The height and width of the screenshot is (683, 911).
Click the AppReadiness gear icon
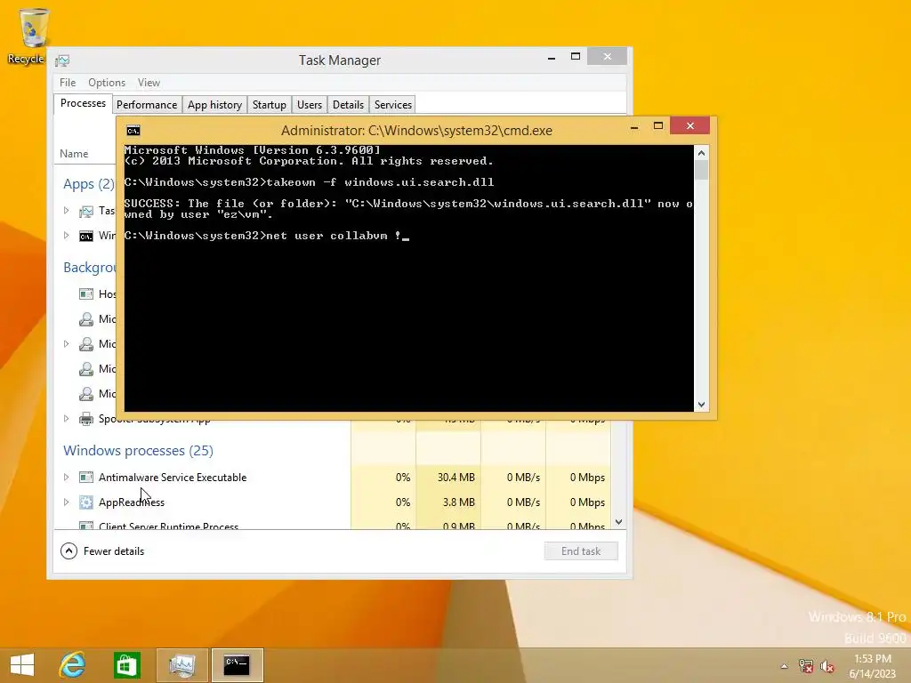[x=86, y=502]
